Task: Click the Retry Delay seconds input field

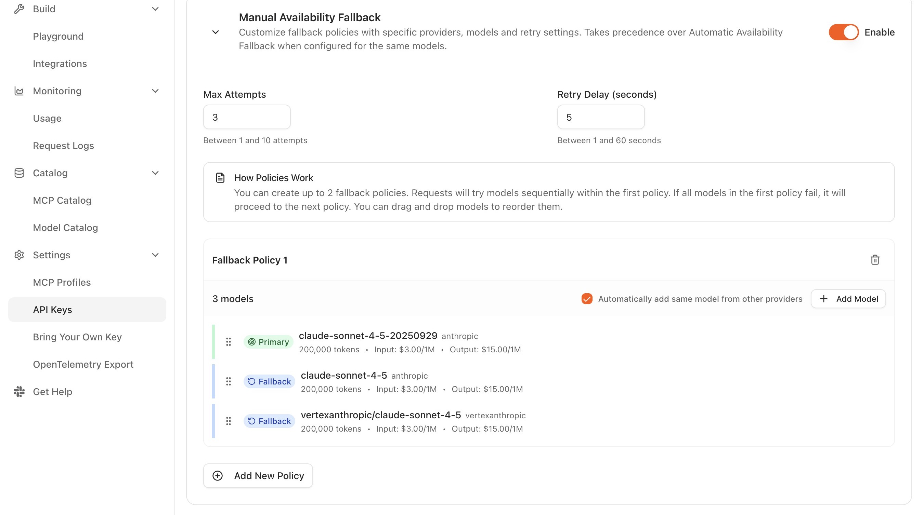Action: [x=601, y=117]
